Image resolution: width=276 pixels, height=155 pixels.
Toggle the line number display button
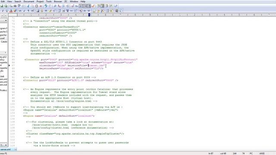pos(85,6)
